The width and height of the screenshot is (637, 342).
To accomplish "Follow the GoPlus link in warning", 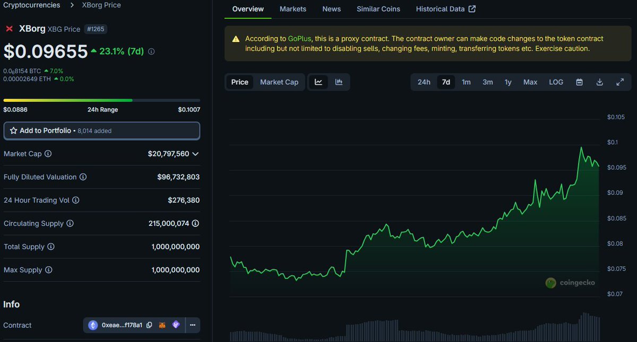I will point(299,39).
